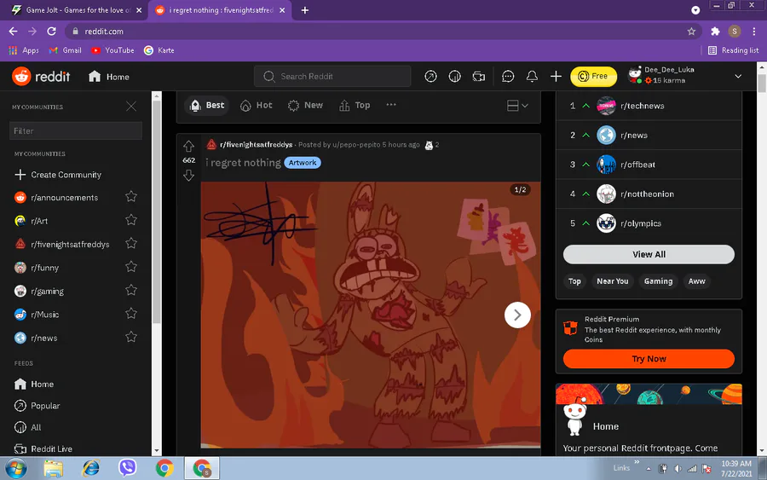Open the Popular compass icon in header
The image size is (767, 480).
pos(430,77)
